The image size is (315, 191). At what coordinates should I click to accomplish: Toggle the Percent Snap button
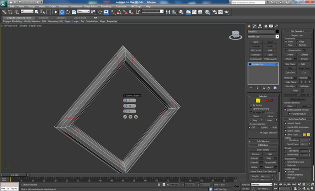125,12
